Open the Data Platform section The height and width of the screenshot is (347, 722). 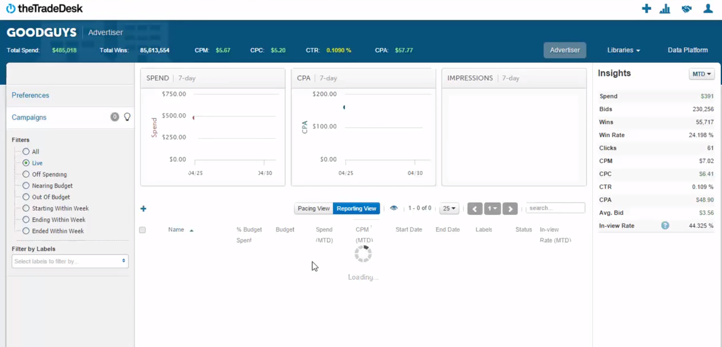[687, 50]
